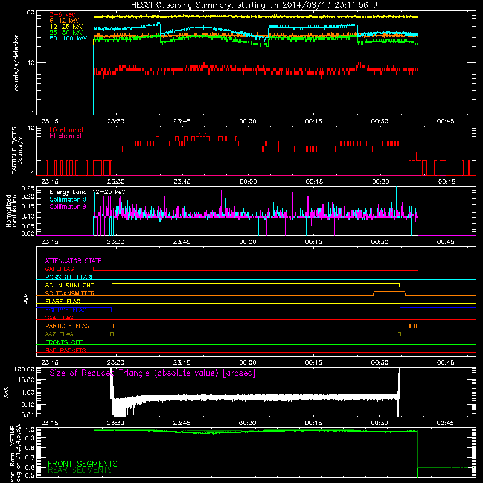Screen dimensions: 483x483
Task: Click the 23:45 time label under modulation panel
Action: 182,242
